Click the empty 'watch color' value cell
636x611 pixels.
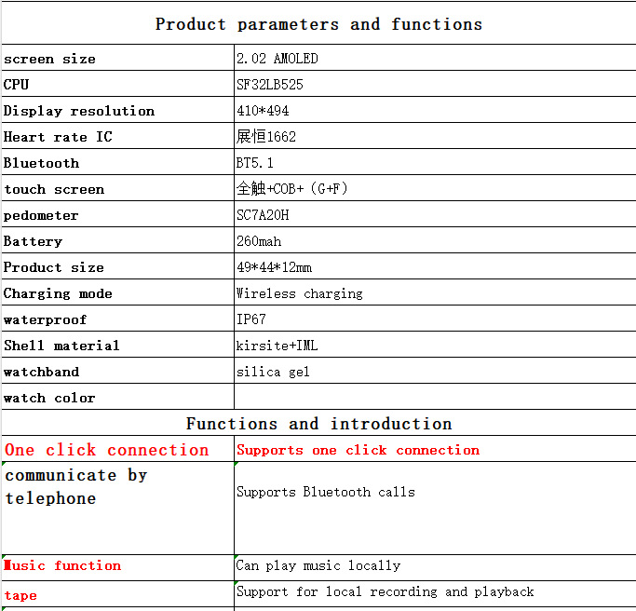pos(434,398)
